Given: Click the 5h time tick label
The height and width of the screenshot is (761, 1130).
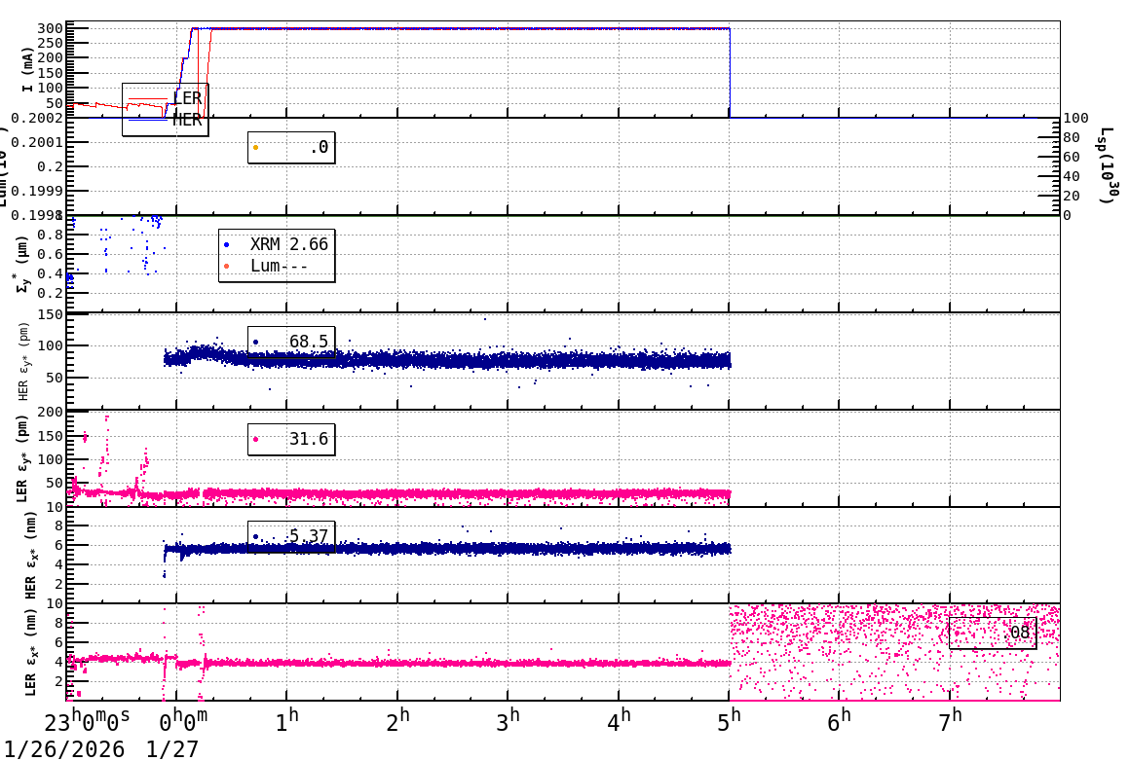Looking at the screenshot, I should (731, 717).
